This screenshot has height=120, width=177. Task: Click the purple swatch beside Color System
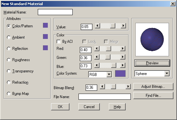(x=120, y=74)
